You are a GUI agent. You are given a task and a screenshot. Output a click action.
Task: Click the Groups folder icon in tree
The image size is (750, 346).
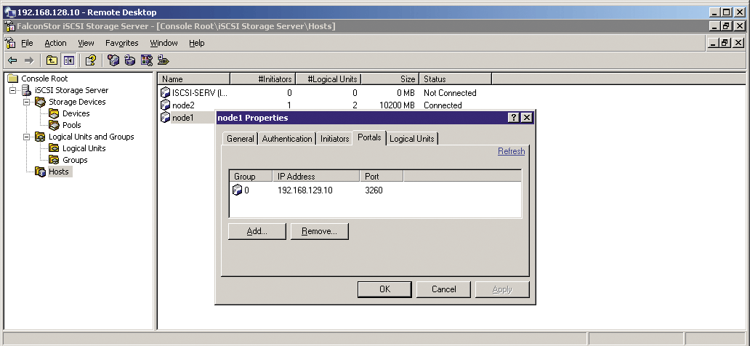pos(54,160)
